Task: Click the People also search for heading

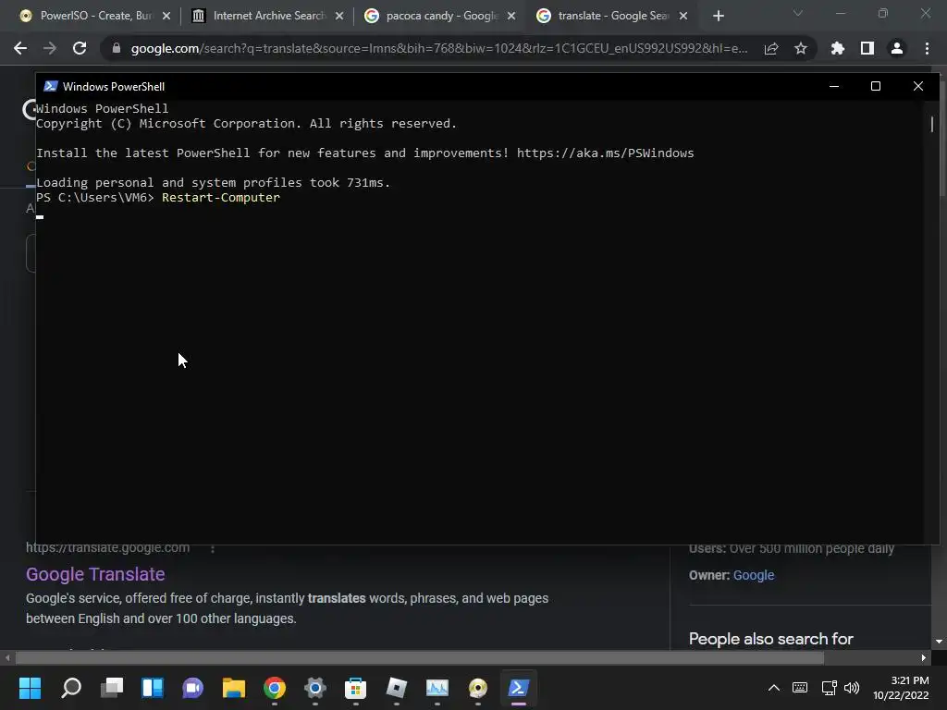Action: [770, 639]
